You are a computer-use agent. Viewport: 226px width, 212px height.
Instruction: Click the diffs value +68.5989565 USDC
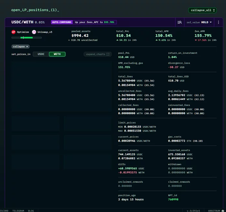point(131,168)
